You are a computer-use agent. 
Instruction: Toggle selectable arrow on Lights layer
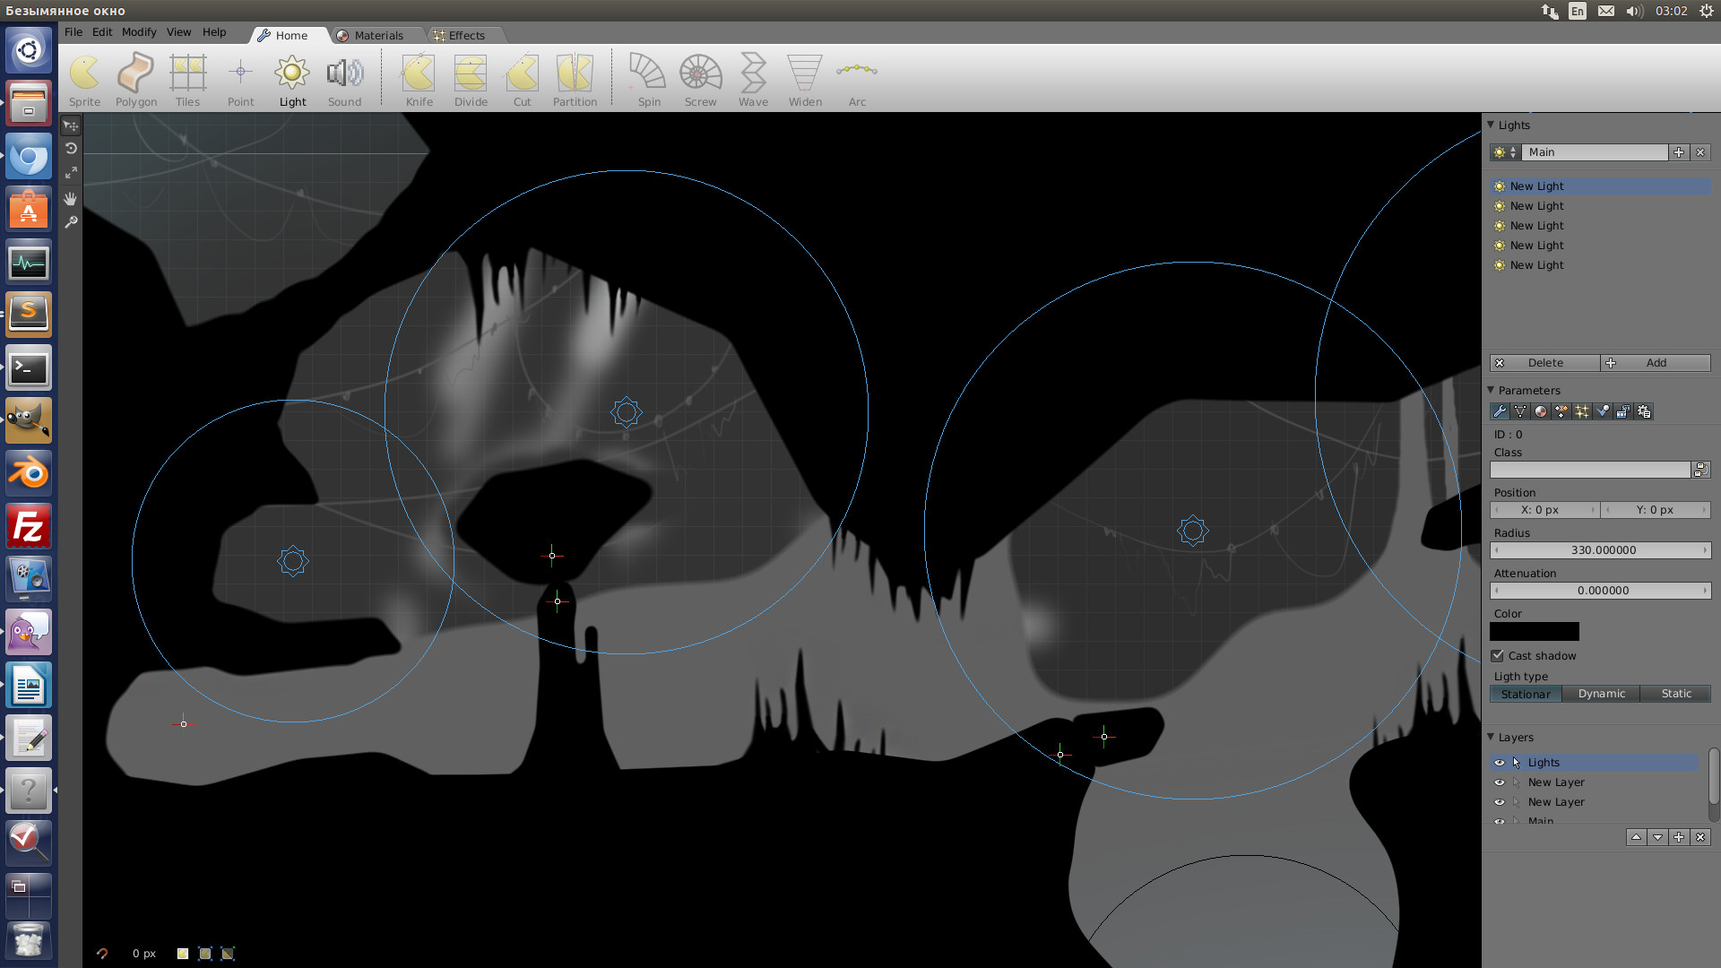1517,763
